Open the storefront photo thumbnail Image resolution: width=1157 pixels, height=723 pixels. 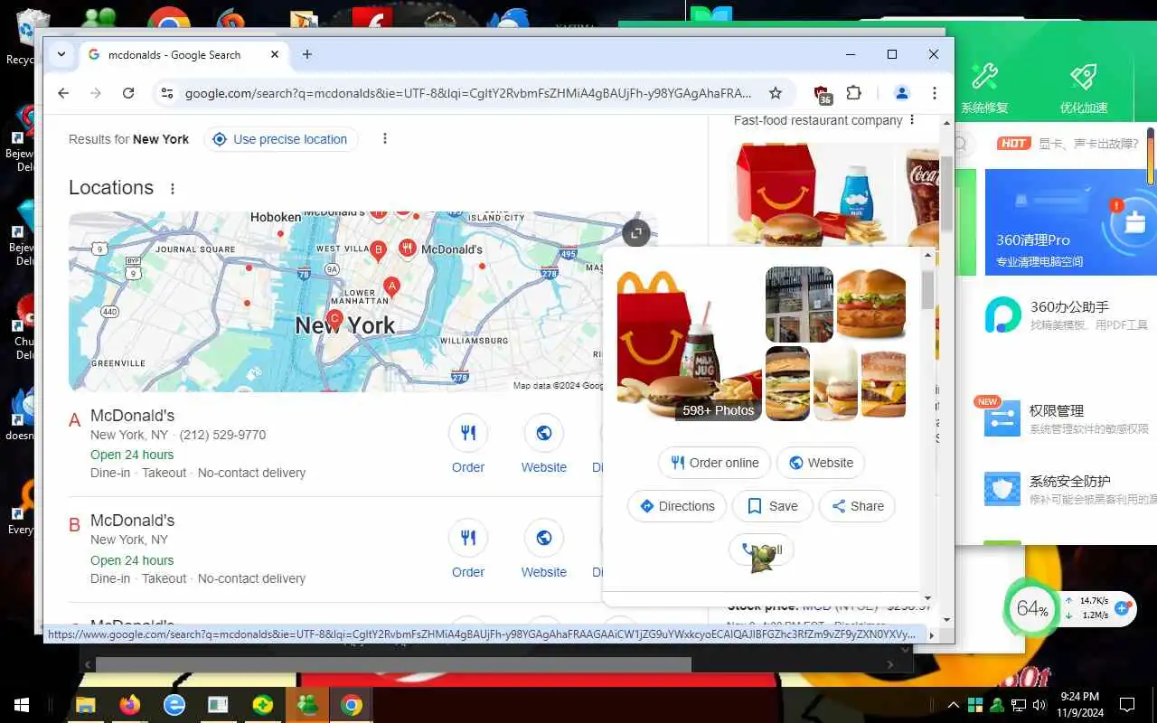(x=799, y=304)
